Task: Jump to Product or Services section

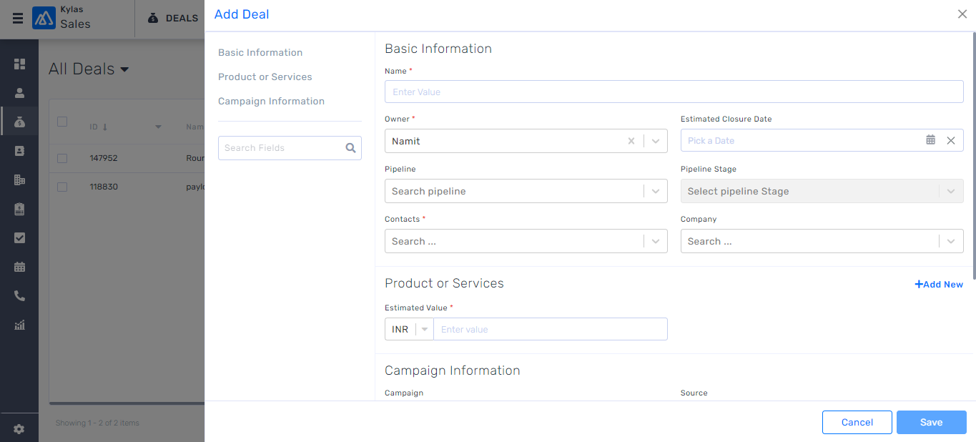Action: point(265,77)
